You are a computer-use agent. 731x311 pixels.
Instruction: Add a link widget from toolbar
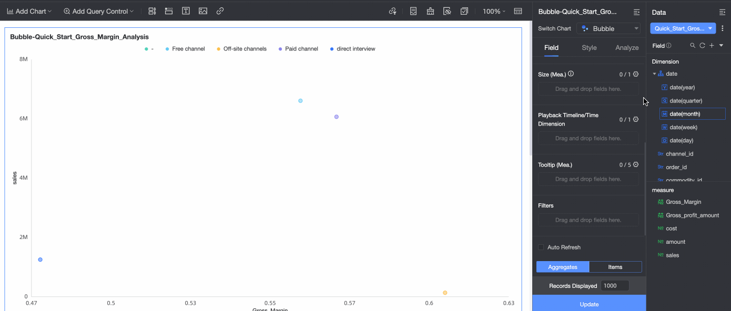pyautogui.click(x=220, y=11)
